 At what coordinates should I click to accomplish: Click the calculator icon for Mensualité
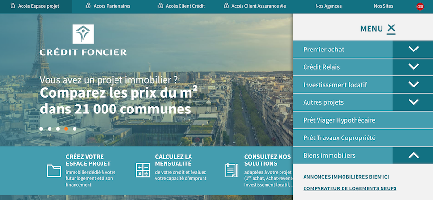pyautogui.click(x=143, y=170)
